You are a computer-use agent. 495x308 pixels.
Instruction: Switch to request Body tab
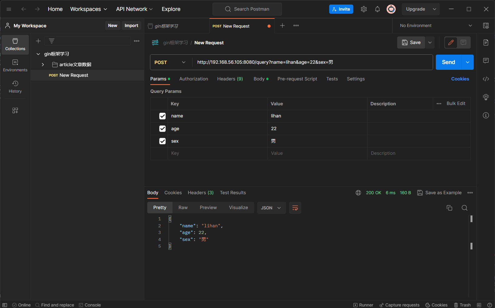click(261, 79)
